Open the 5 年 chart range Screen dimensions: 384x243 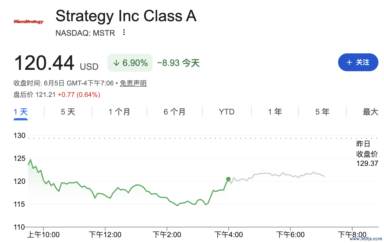[322, 112]
